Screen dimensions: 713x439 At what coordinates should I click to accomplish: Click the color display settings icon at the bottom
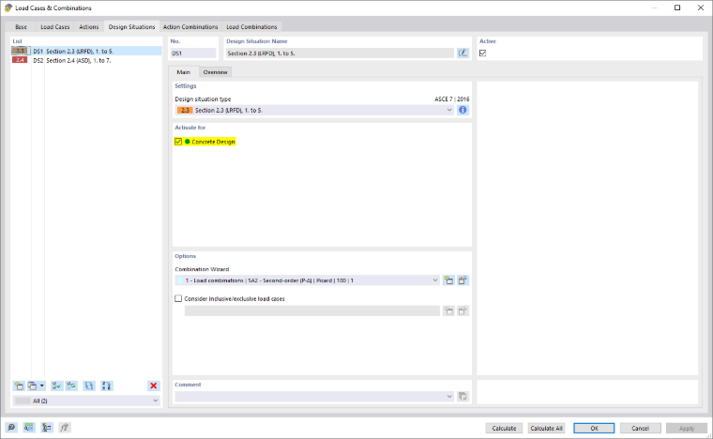pos(46,428)
